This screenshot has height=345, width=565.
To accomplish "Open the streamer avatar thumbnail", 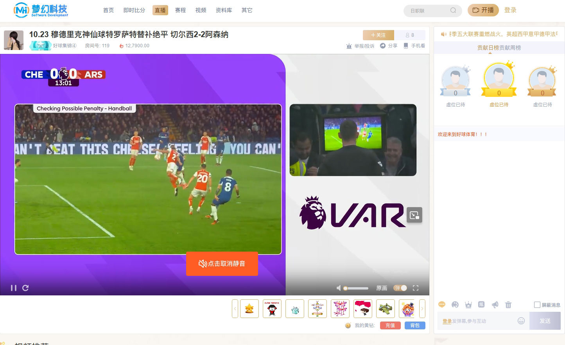I will 14,40.
